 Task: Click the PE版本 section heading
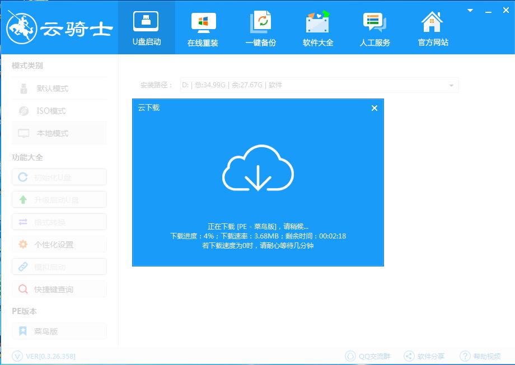pyautogui.click(x=24, y=311)
